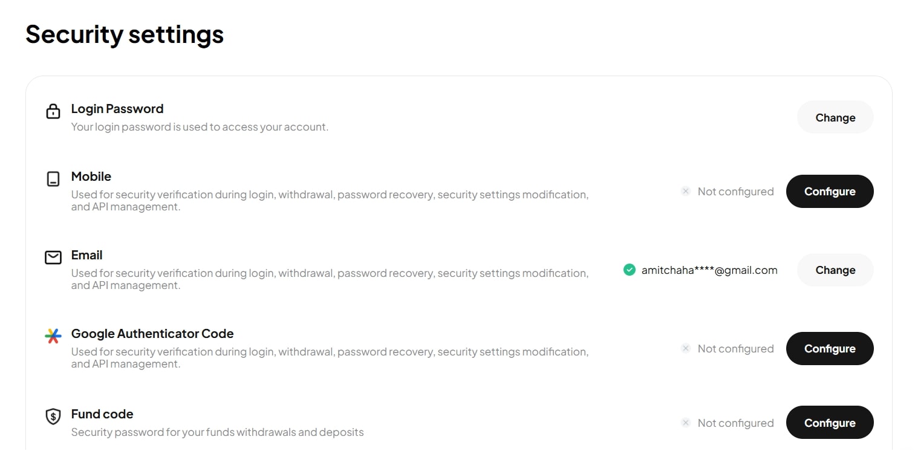The height and width of the screenshot is (451, 915).
Task: Configure the Mobile verification
Action: click(829, 192)
